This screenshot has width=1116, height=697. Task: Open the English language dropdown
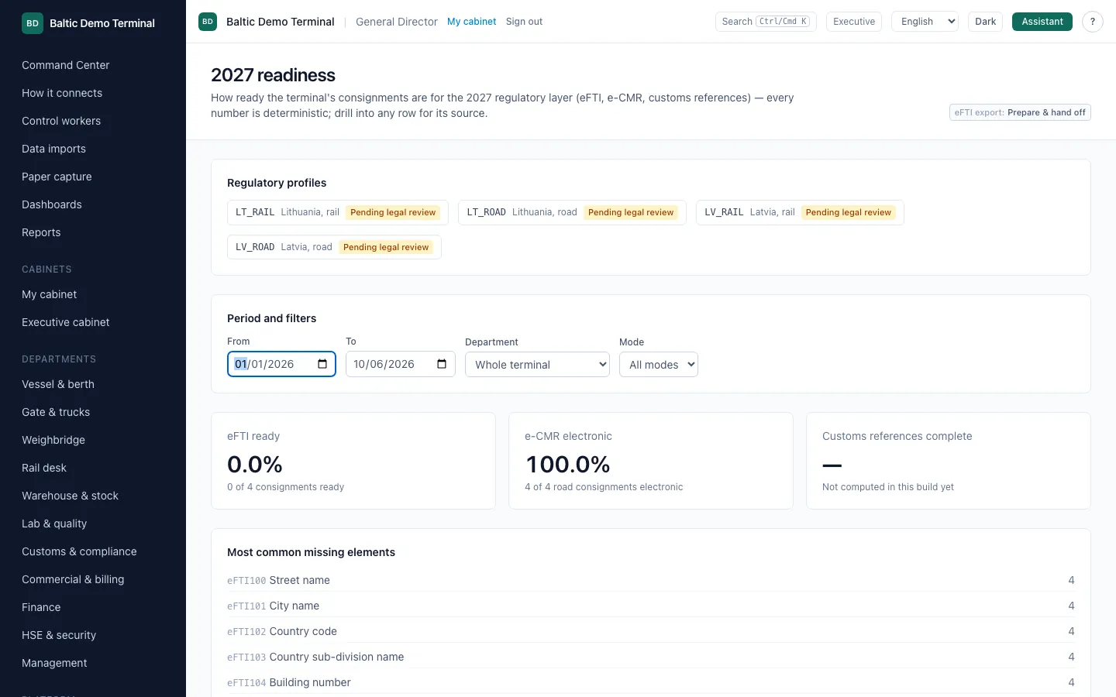(x=925, y=22)
